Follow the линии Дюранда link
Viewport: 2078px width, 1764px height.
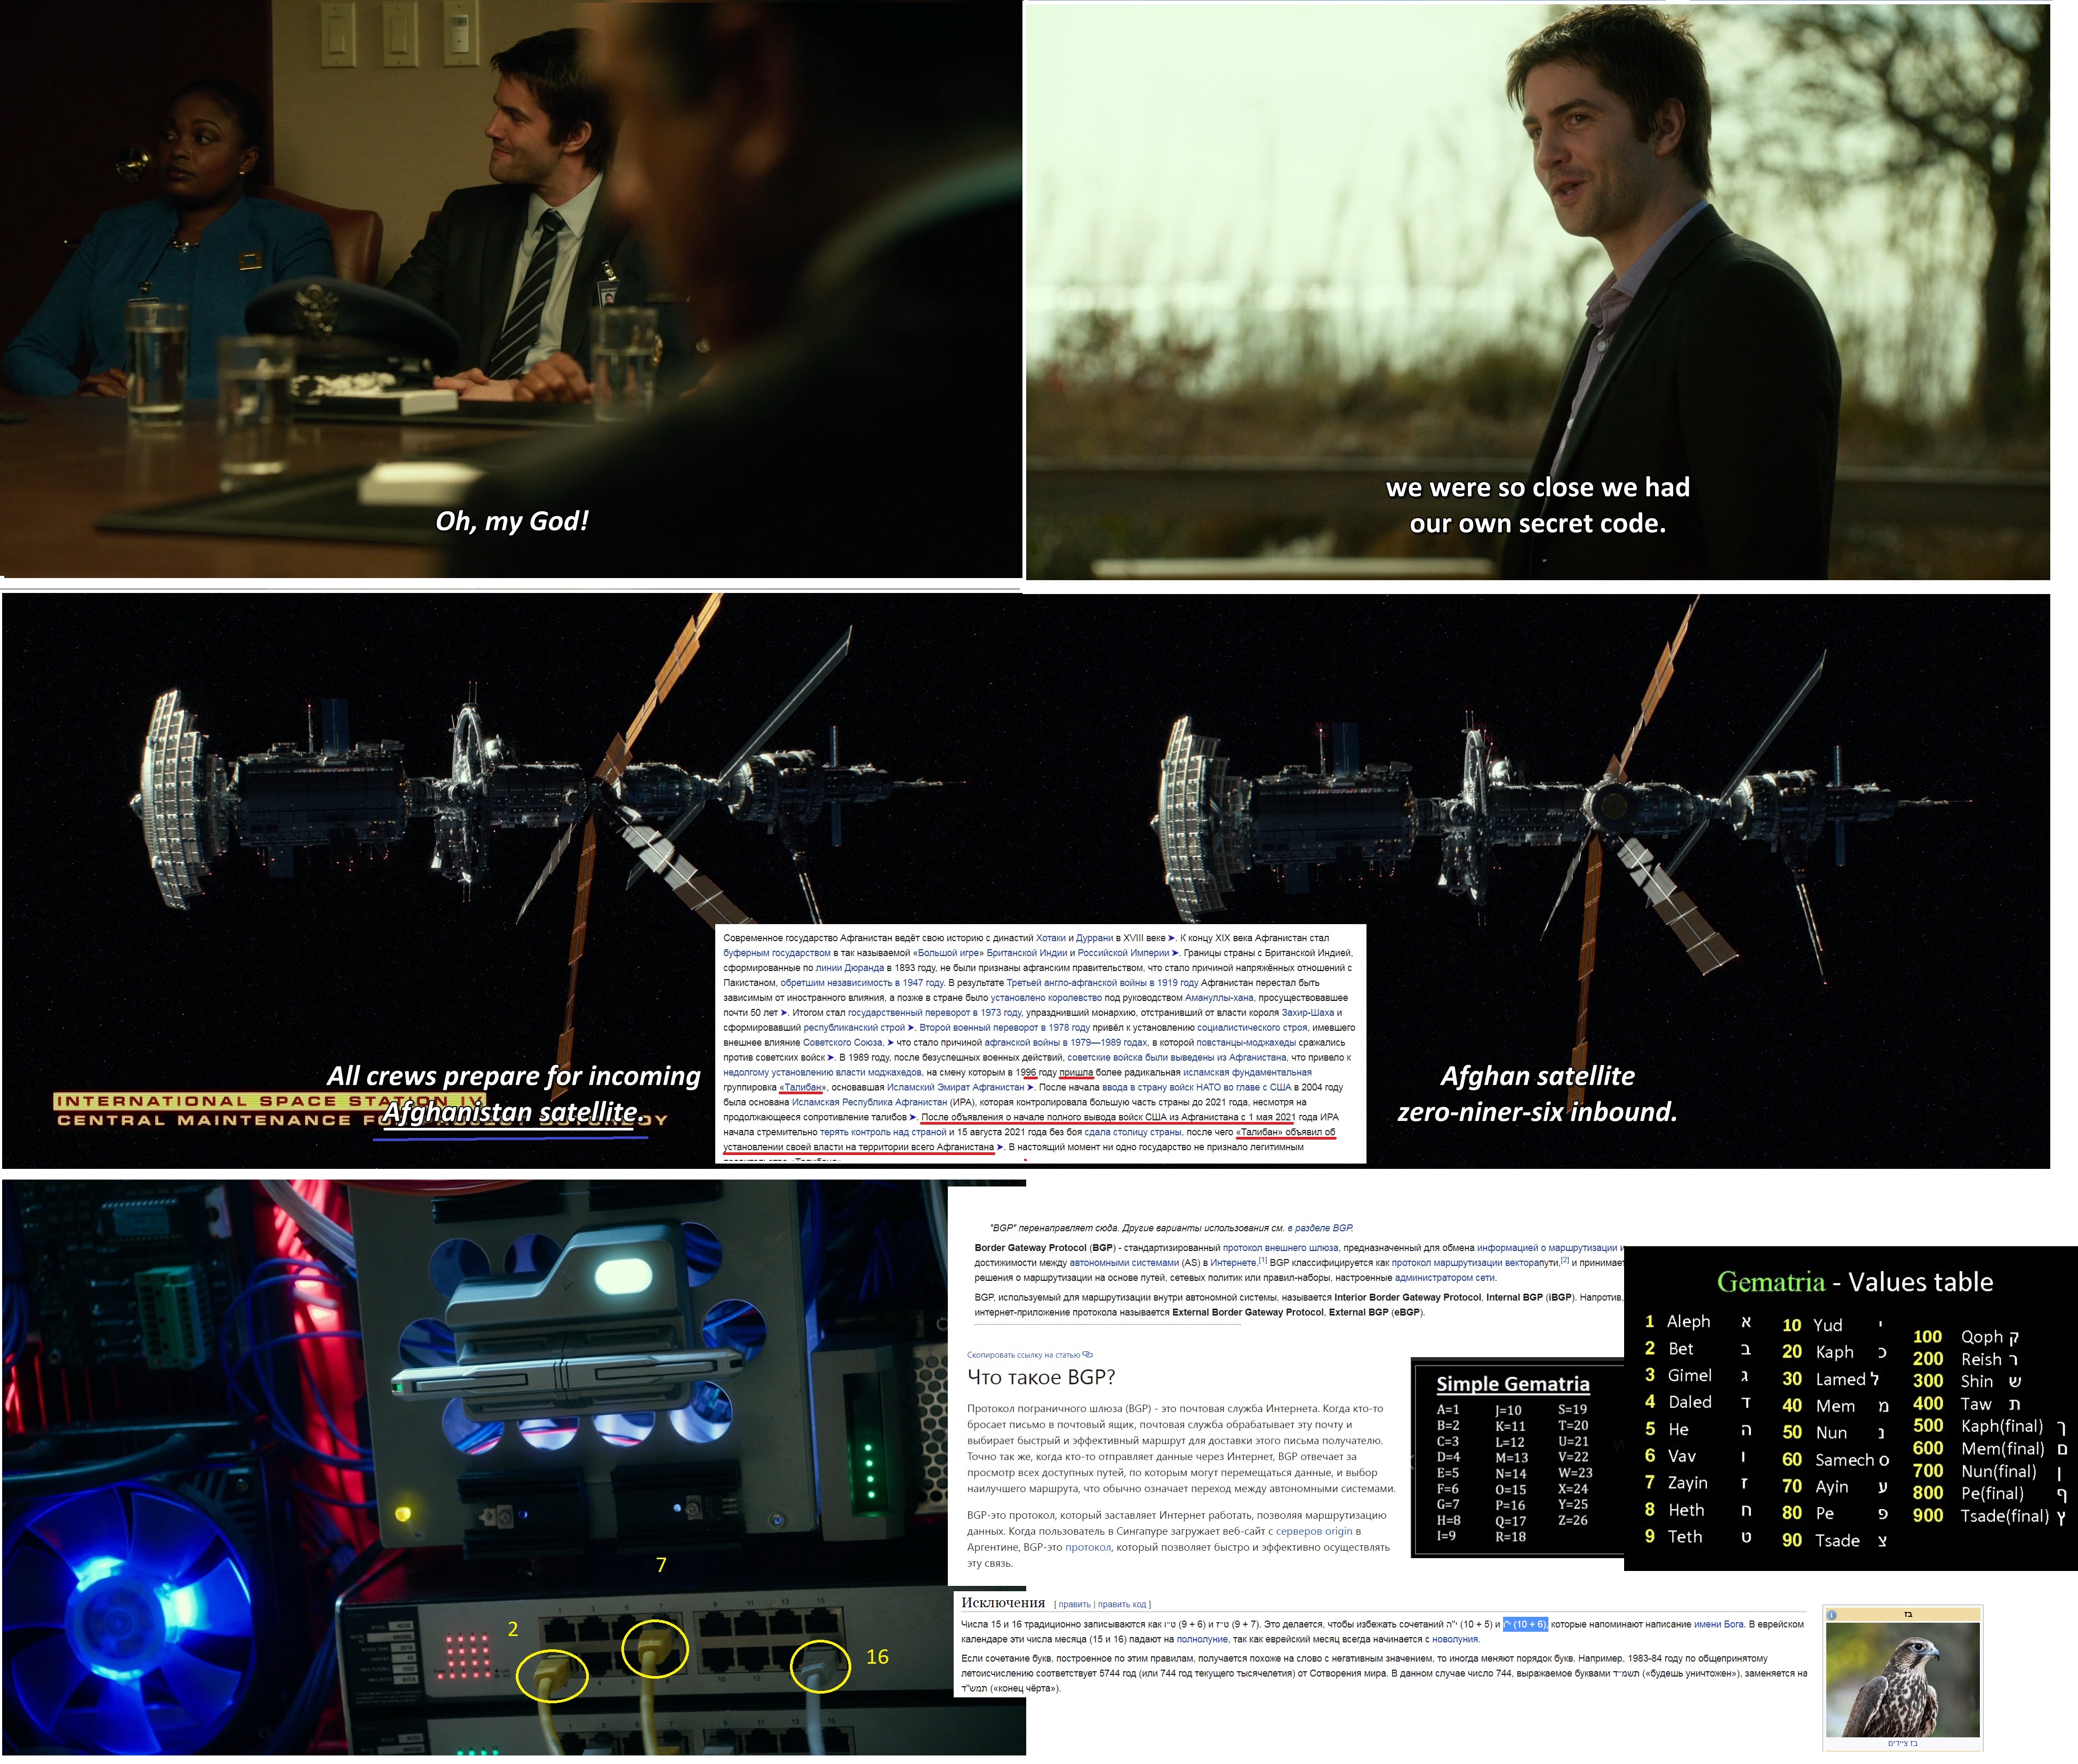point(850,968)
